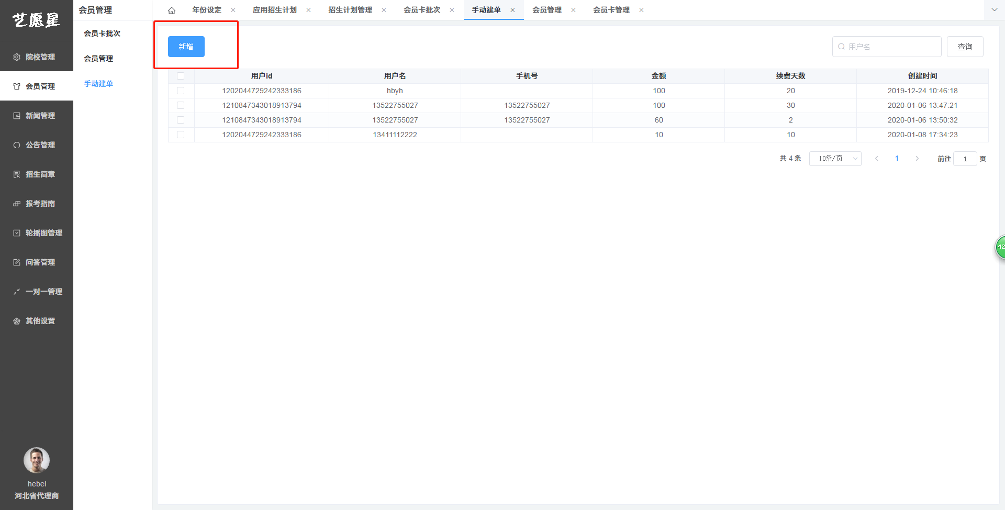Check the row for user hbyh
Screen dimensions: 1005x510
click(181, 91)
